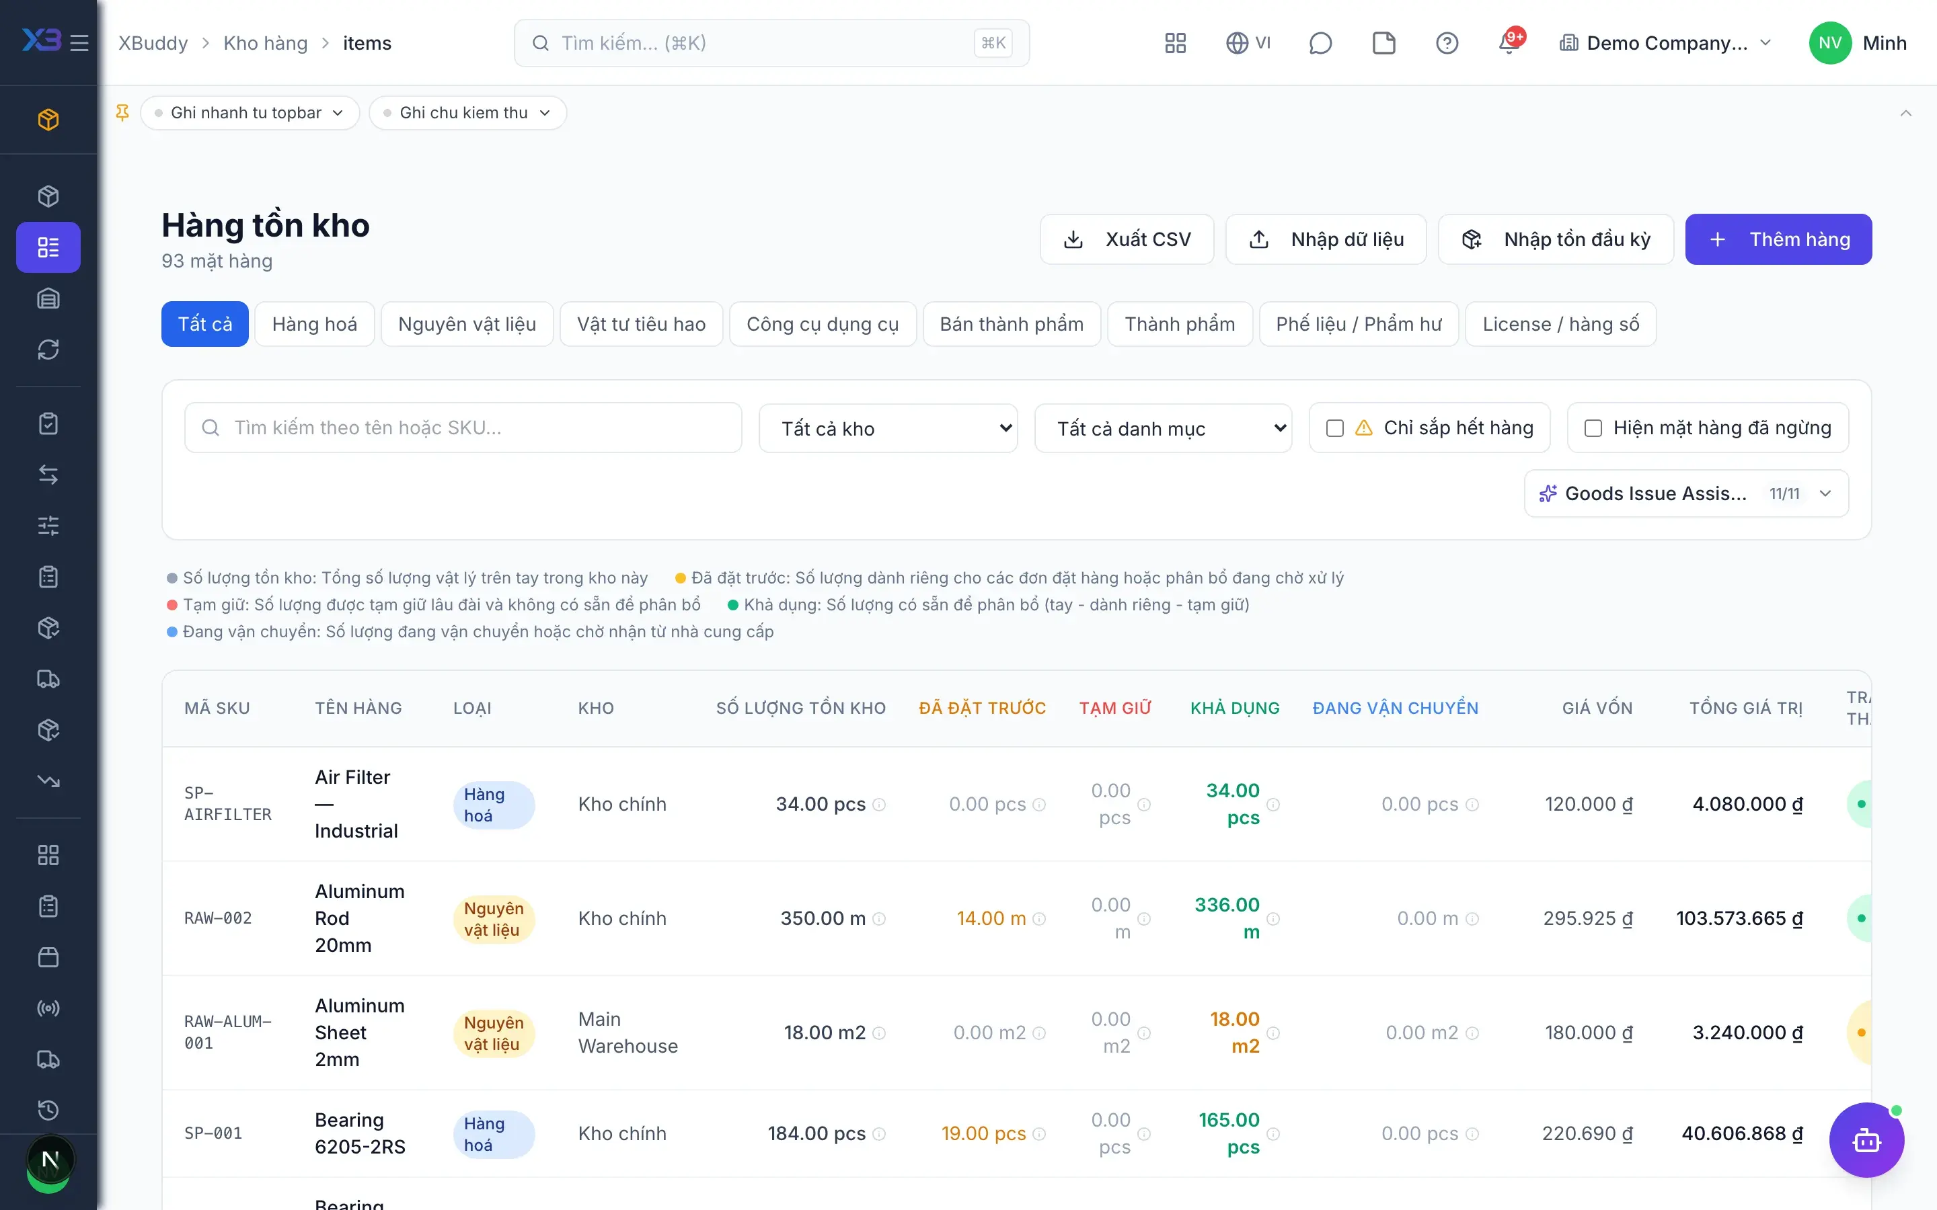The width and height of the screenshot is (1937, 1210).
Task: Enable the Chỉ sắp hết hàng checkbox
Action: click(x=1335, y=428)
